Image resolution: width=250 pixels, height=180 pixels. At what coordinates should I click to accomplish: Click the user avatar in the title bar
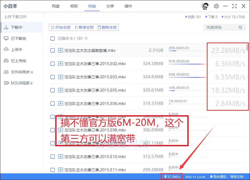click(205, 6)
